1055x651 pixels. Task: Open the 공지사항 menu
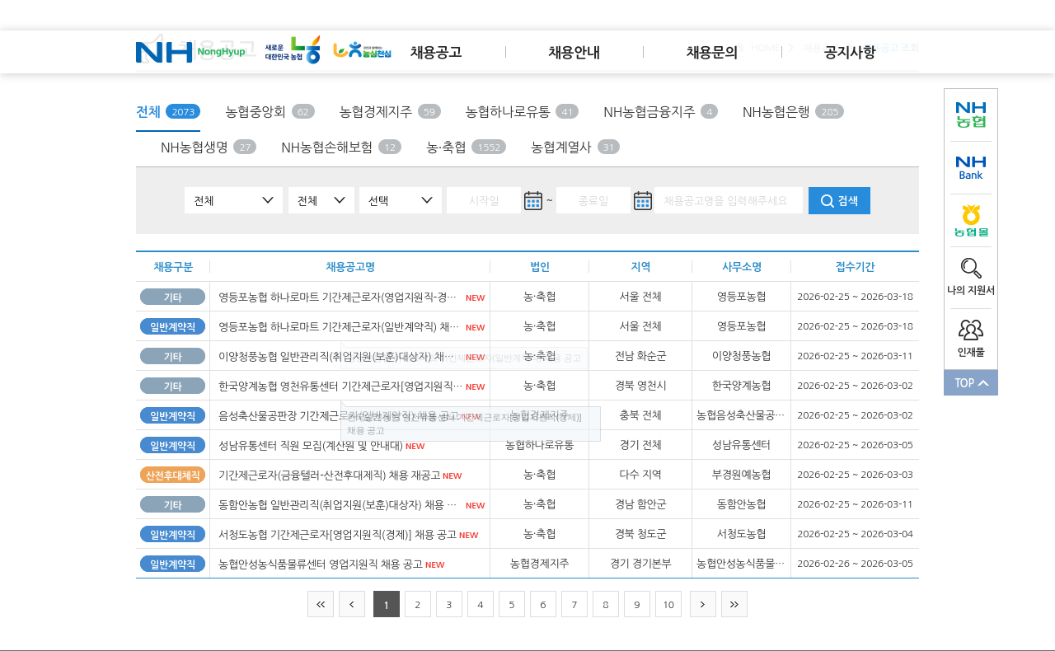(x=850, y=52)
